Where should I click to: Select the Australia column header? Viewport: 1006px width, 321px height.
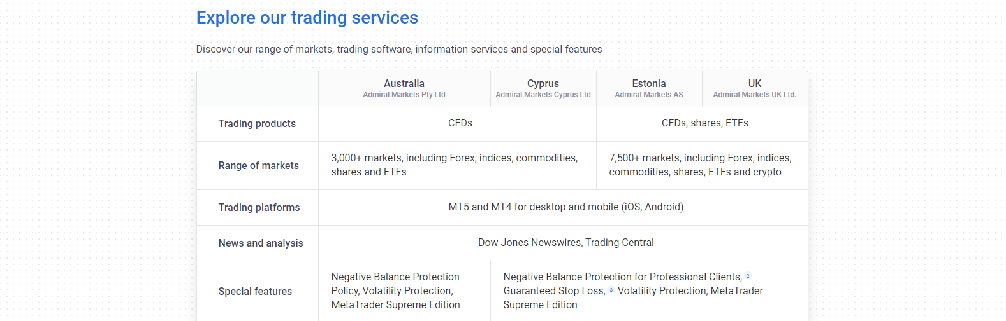pos(404,83)
